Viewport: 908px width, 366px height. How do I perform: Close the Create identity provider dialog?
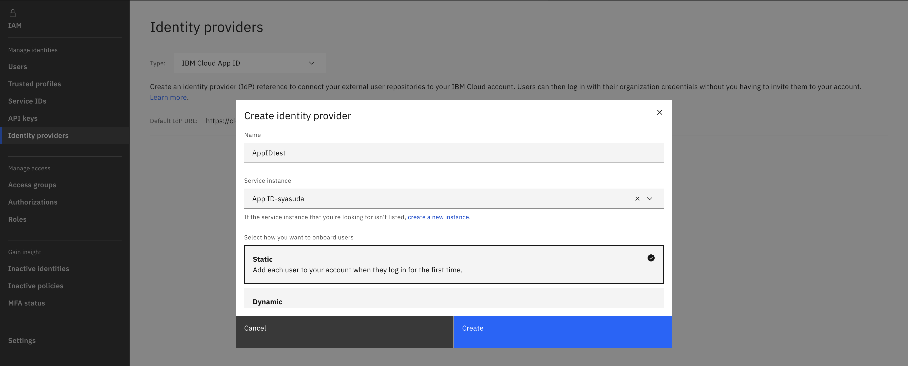coord(659,112)
